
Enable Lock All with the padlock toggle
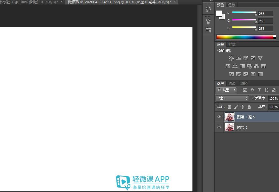tap(249, 107)
